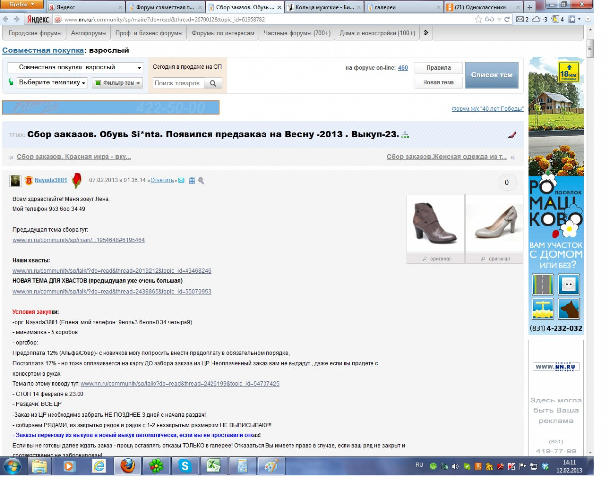Click the search magnifier next to Поиск товаров
The height and width of the screenshot is (502, 610).
coord(213,83)
